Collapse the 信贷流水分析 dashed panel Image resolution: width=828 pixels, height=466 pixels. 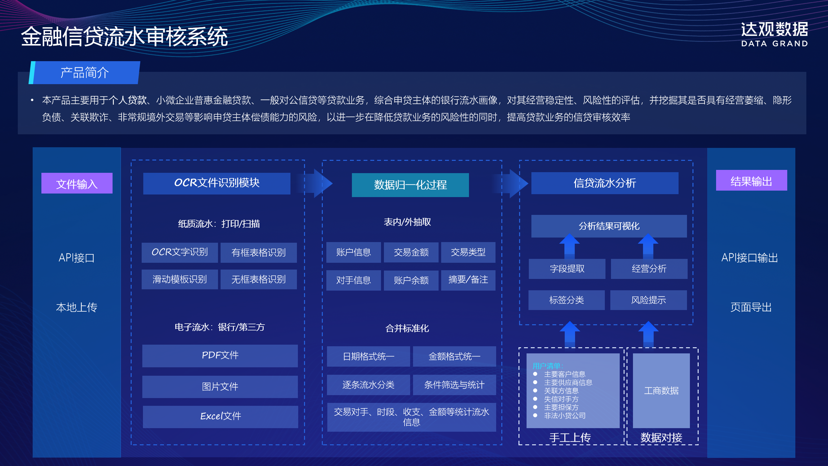tap(606, 243)
